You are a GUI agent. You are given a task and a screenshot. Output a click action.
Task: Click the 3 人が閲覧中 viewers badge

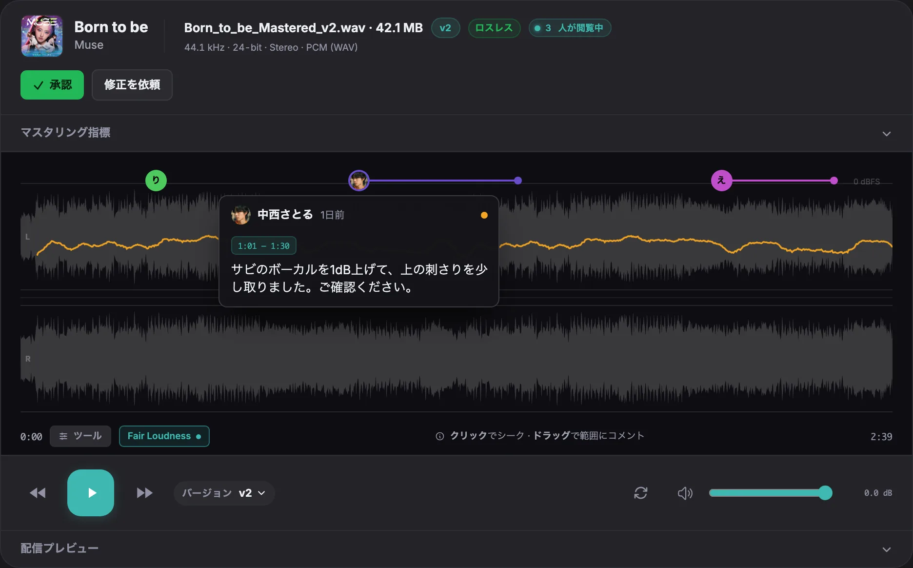point(570,28)
